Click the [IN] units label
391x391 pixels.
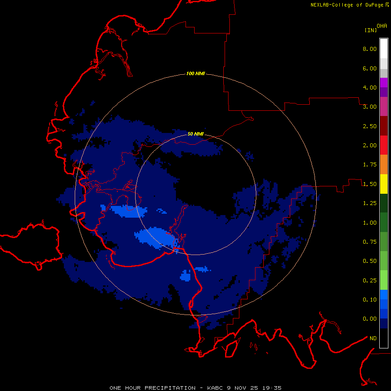click(x=371, y=30)
